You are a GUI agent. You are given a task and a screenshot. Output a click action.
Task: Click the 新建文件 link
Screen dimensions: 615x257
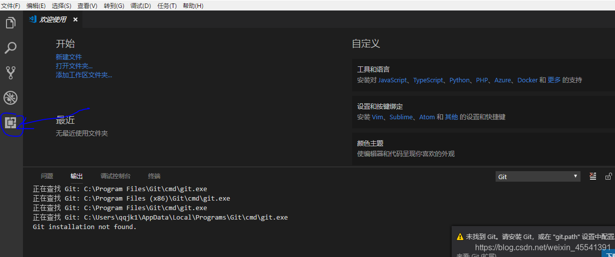coord(69,57)
